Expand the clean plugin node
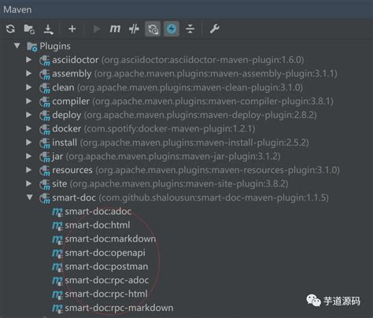Image resolution: width=373 pixels, height=318 pixels. point(29,87)
